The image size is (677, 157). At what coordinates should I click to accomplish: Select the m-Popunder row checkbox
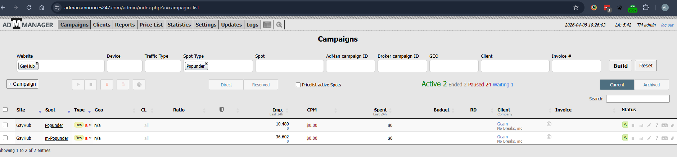point(5,138)
